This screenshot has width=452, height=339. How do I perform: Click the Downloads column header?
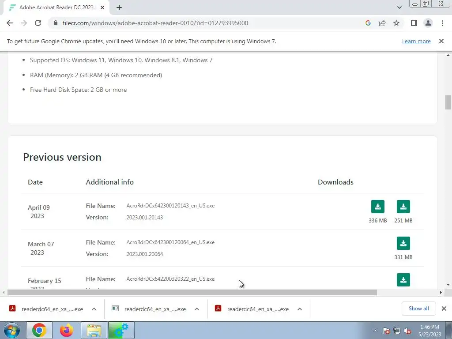(x=335, y=182)
